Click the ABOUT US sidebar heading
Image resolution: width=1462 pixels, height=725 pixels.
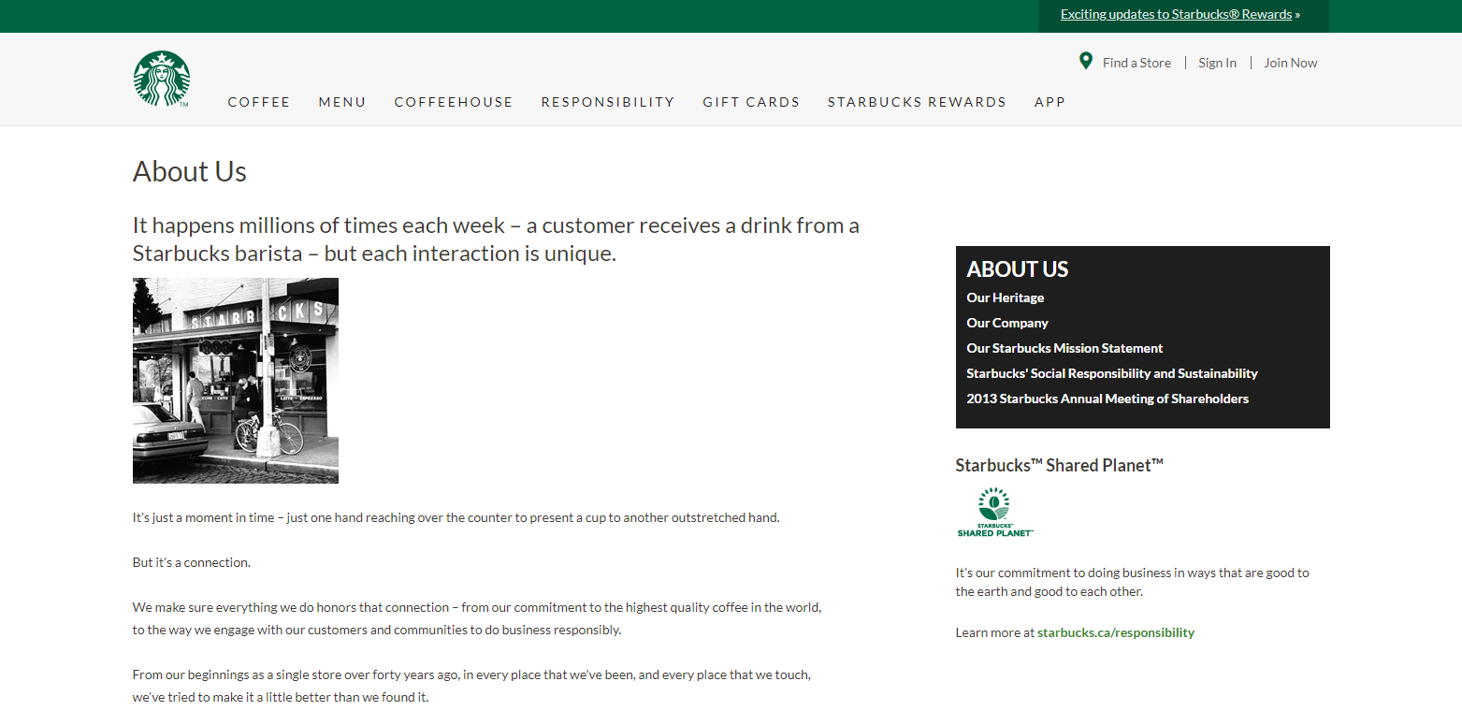click(1018, 269)
